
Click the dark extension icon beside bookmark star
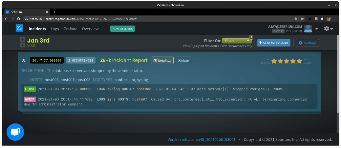tap(310, 19)
